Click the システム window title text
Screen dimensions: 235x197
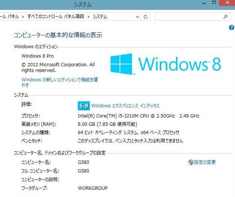pos(82,5)
